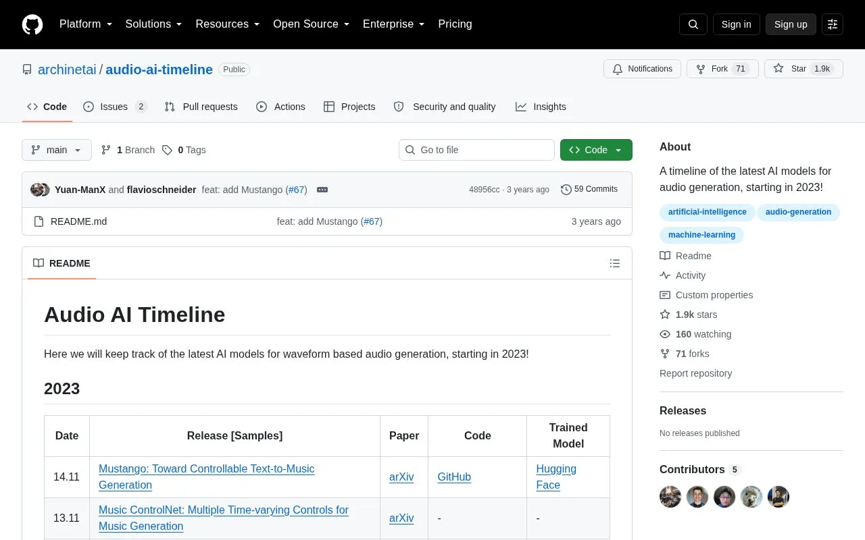The image size is (865, 540).
Task: Click the Custom properties icon
Action: (x=665, y=295)
